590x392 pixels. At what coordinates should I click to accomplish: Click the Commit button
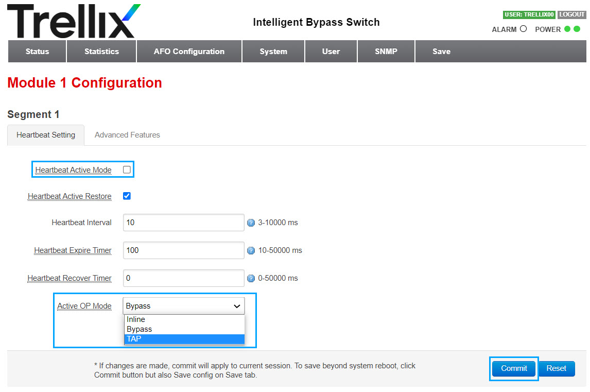point(514,368)
